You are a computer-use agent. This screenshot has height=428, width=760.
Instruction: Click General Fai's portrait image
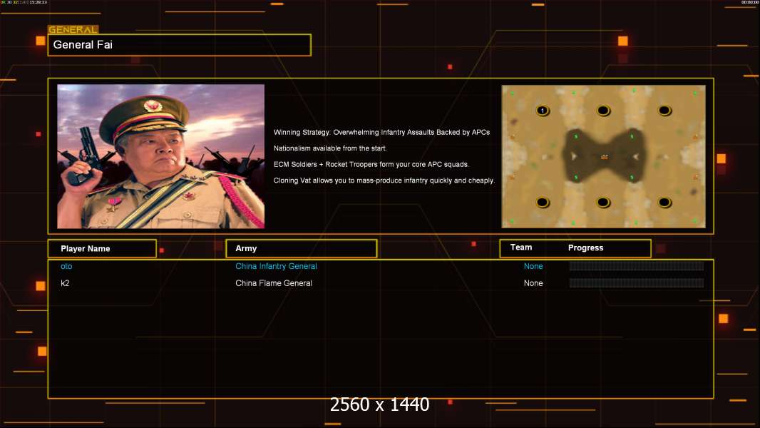[x=161, y=156]
